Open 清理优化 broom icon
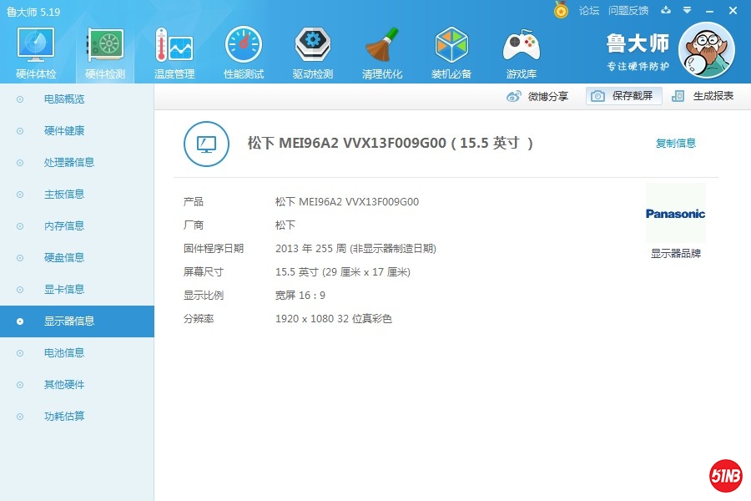The image size is (751, 501). [382, 46]
